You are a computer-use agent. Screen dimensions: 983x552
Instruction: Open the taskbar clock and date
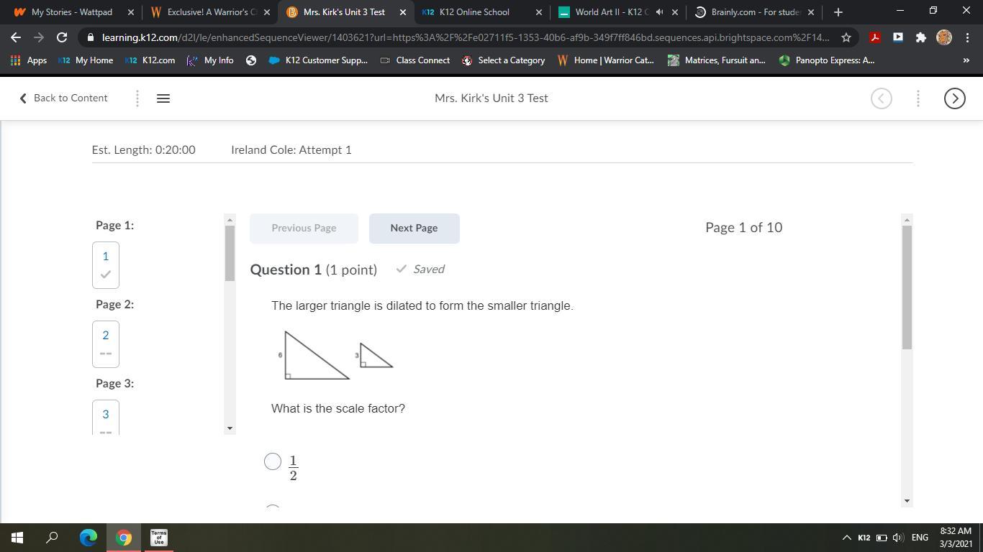coord(956,538)
